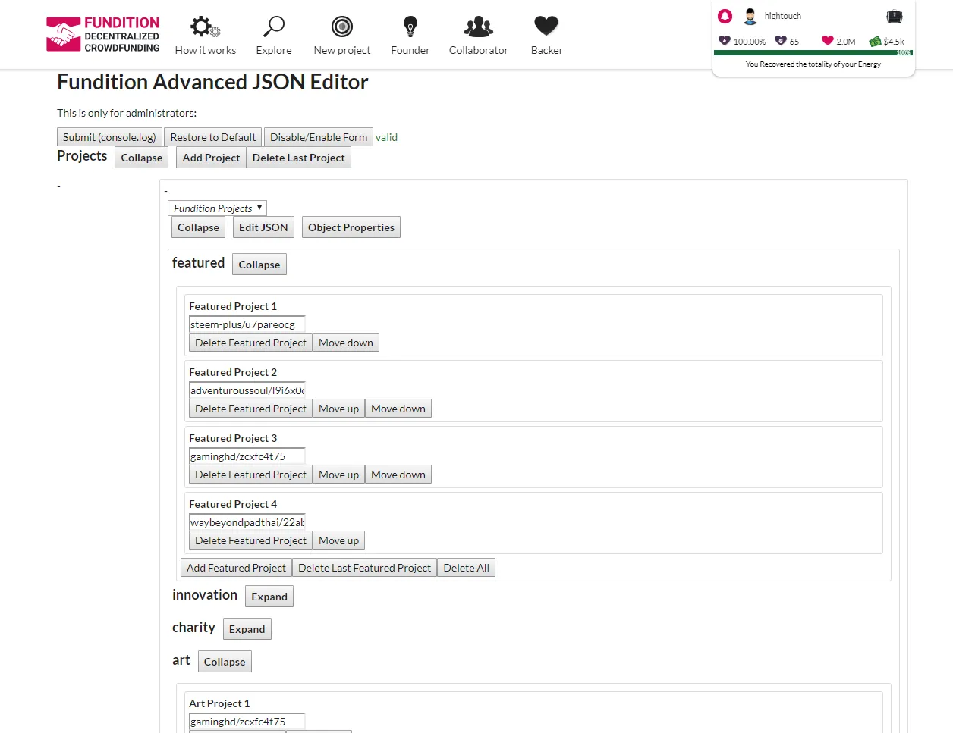Click the $4.5k balance value
Screen dimensions: 953x733
point(894,42)
